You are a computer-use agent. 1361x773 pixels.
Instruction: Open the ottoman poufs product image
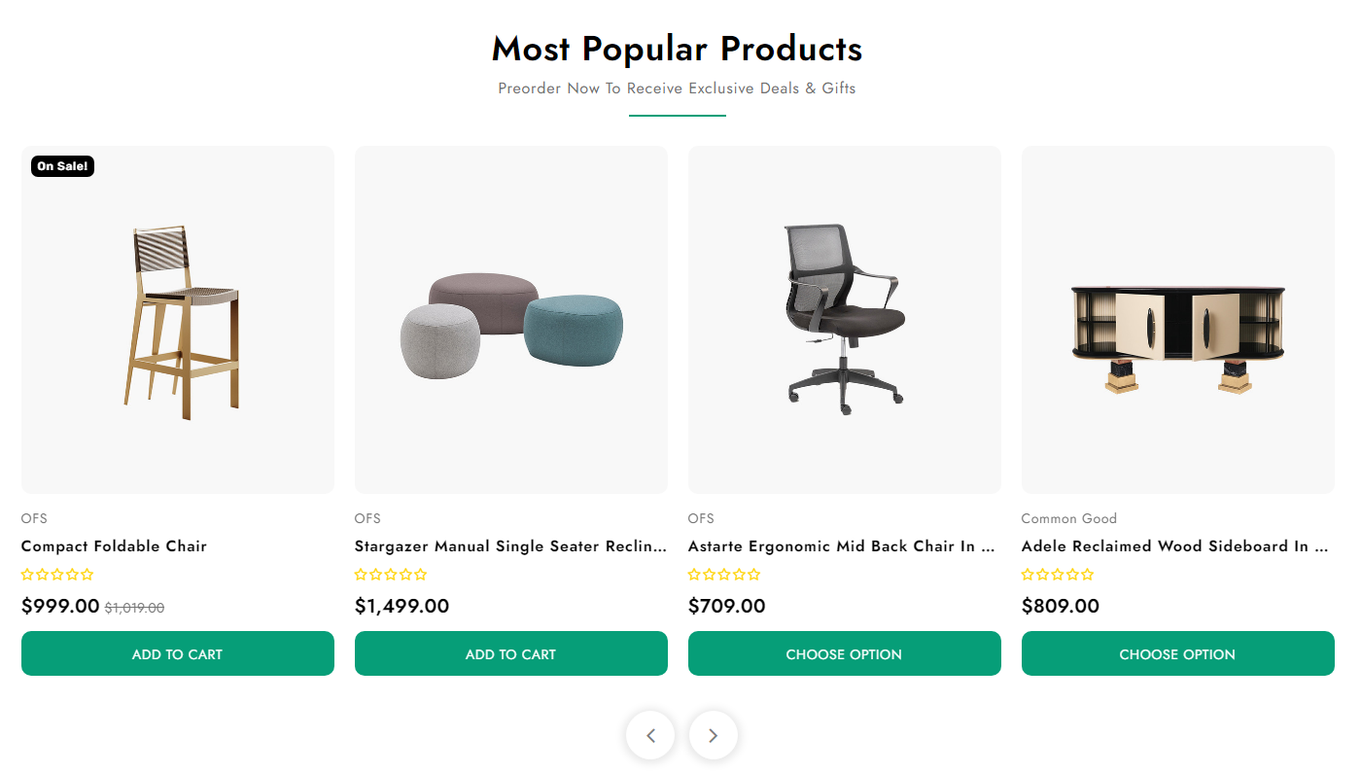point(511,321)
